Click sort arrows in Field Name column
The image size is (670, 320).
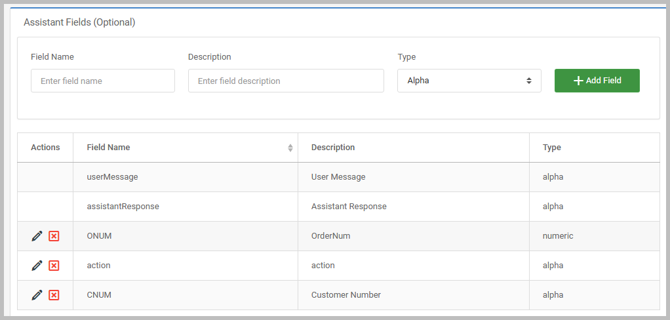(x=290, y=148)
